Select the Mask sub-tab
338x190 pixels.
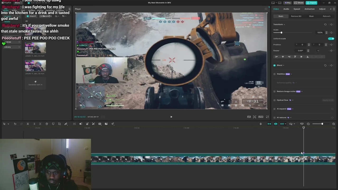pos(311,16)
